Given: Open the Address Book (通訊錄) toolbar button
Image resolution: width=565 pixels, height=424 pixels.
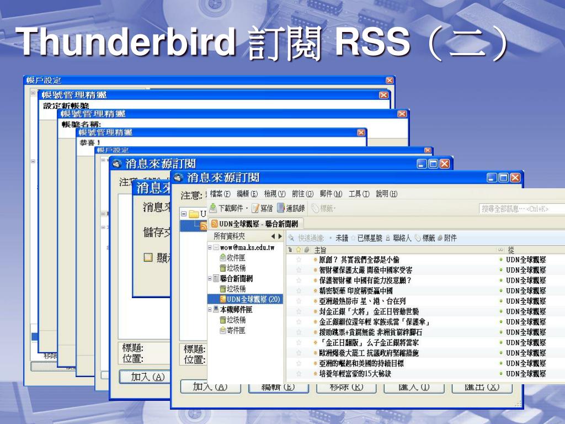Looking at the screenshot, I should click(291, 208).
